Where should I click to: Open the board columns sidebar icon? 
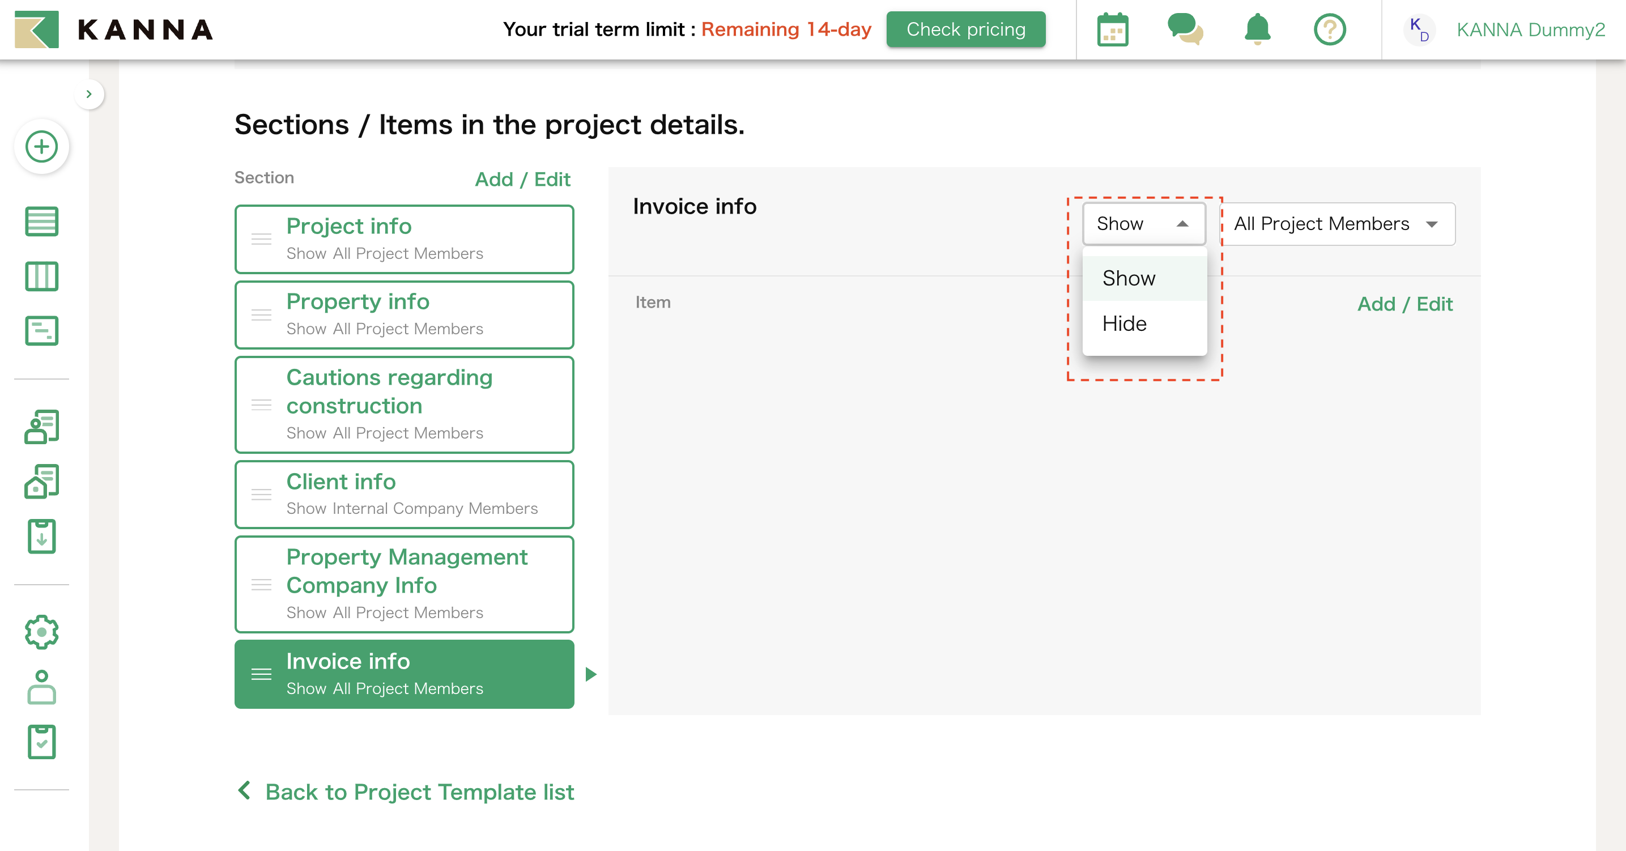point(42,276)
